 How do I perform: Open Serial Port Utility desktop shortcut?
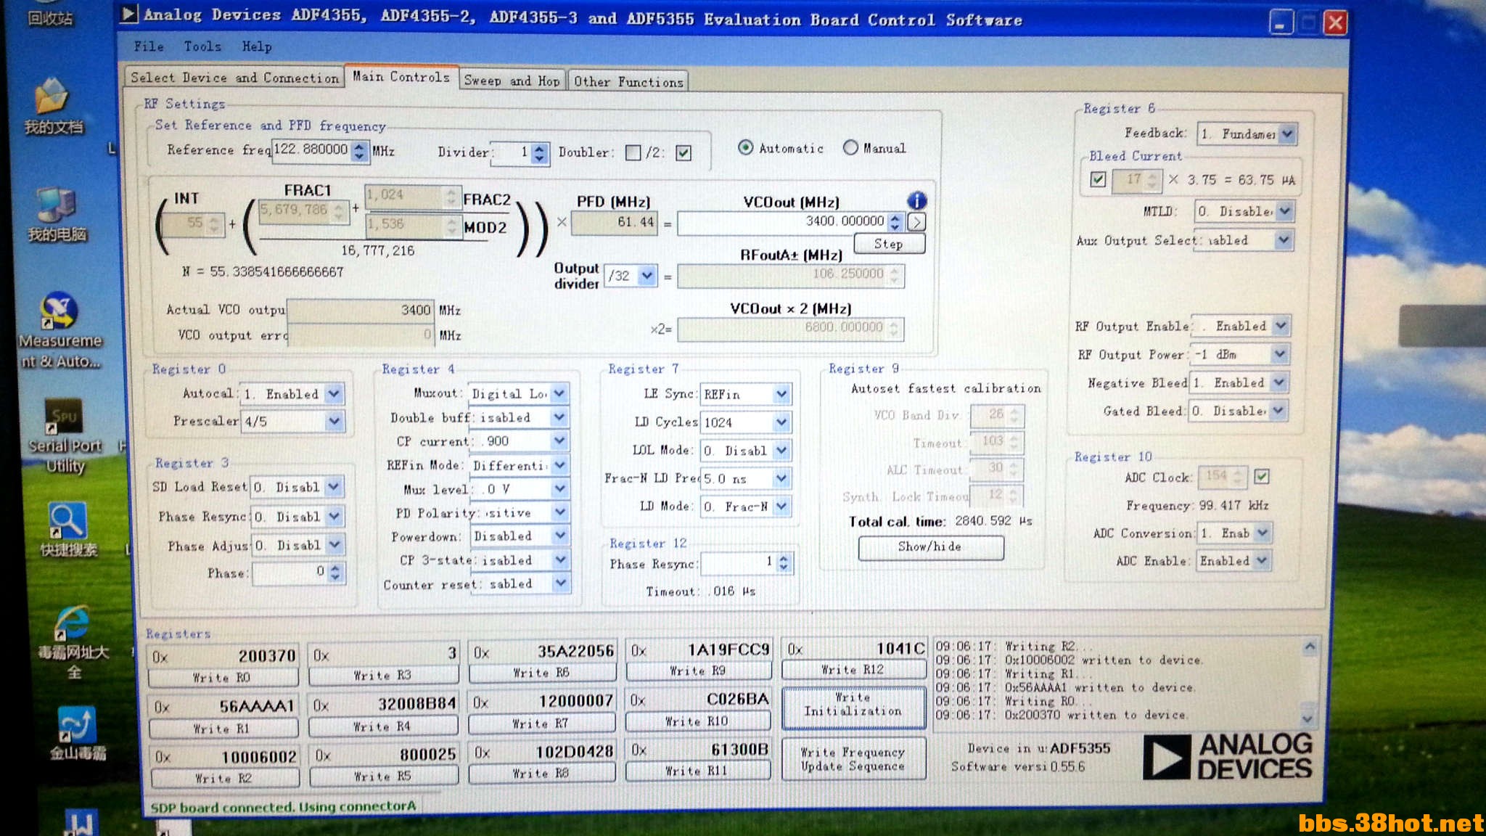(x=64, y=436)
